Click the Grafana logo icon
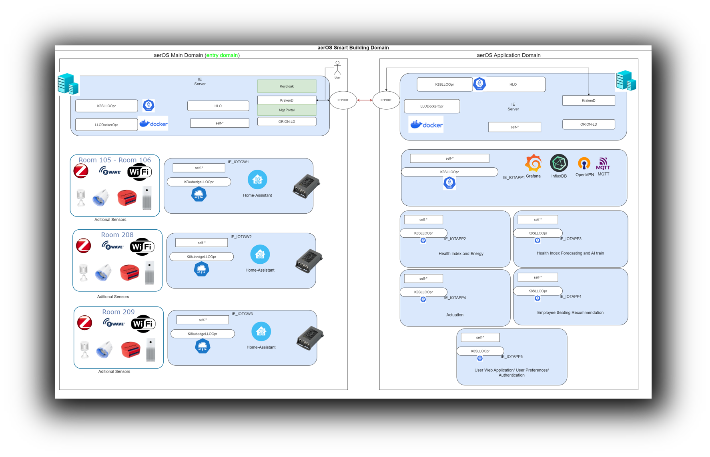Screen dimensions: 710x457 [x=533, y=163]
